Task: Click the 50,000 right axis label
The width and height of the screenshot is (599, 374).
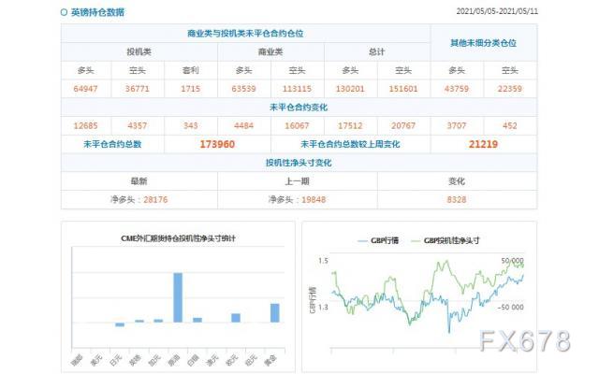Action: [x=512, y=261]
